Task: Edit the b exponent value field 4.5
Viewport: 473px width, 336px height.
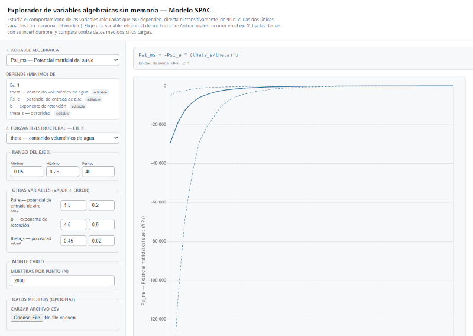Action: [x=73, y=225]
